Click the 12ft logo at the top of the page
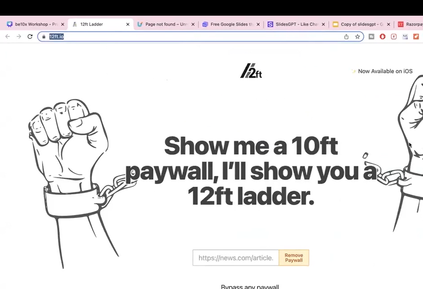The width and height of the screenshot is (423, 289). pos(251,71)
